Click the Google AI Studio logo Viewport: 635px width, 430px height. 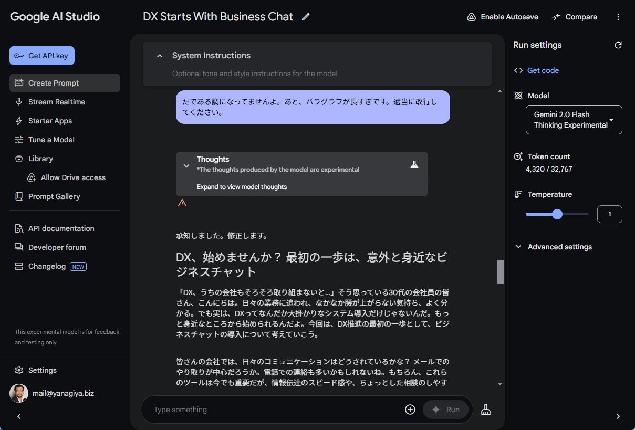(x=55, y=17)
